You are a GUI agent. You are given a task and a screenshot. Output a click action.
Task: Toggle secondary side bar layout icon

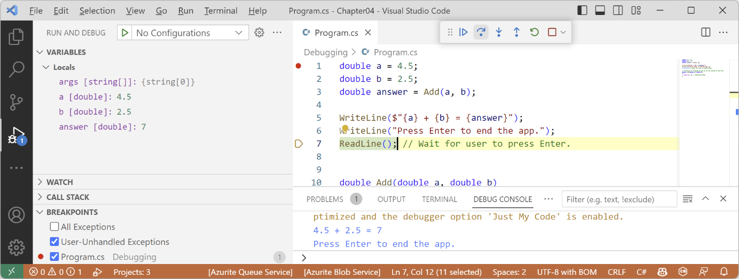tap(617, 10)
